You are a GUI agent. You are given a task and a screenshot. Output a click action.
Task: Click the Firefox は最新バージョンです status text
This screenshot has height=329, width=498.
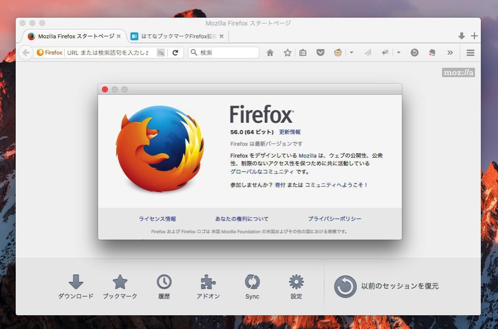point(266,144)
